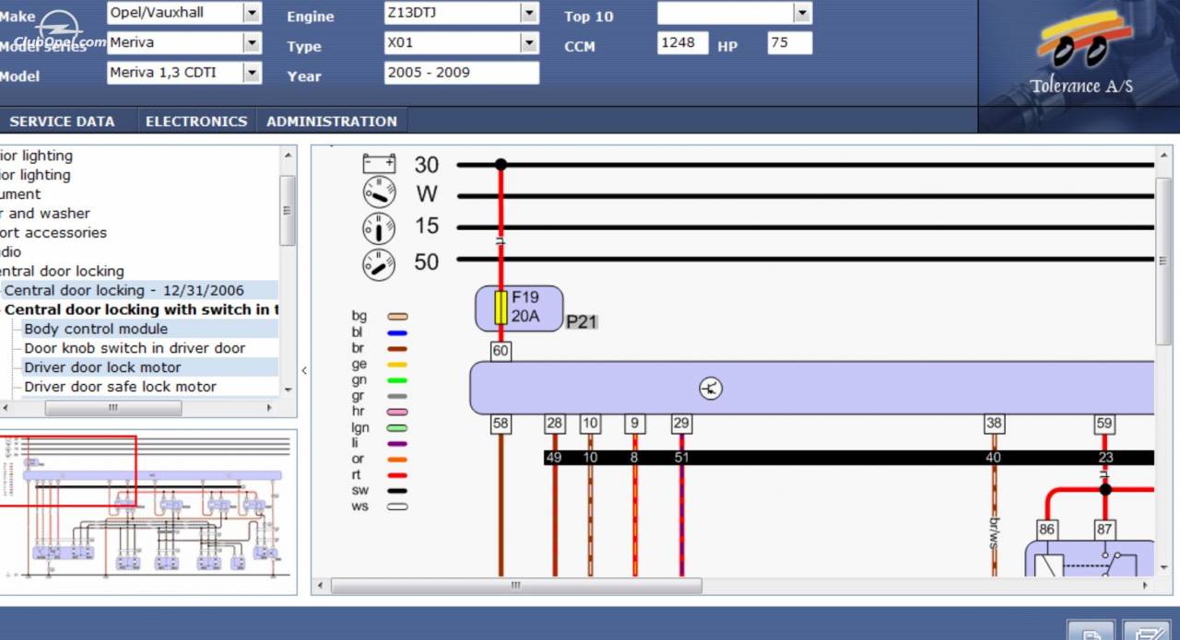This screenshot has width=1180, height=640.
Task: Click the yellow 'ge' wire color swatch
Action: pos(397,365)
